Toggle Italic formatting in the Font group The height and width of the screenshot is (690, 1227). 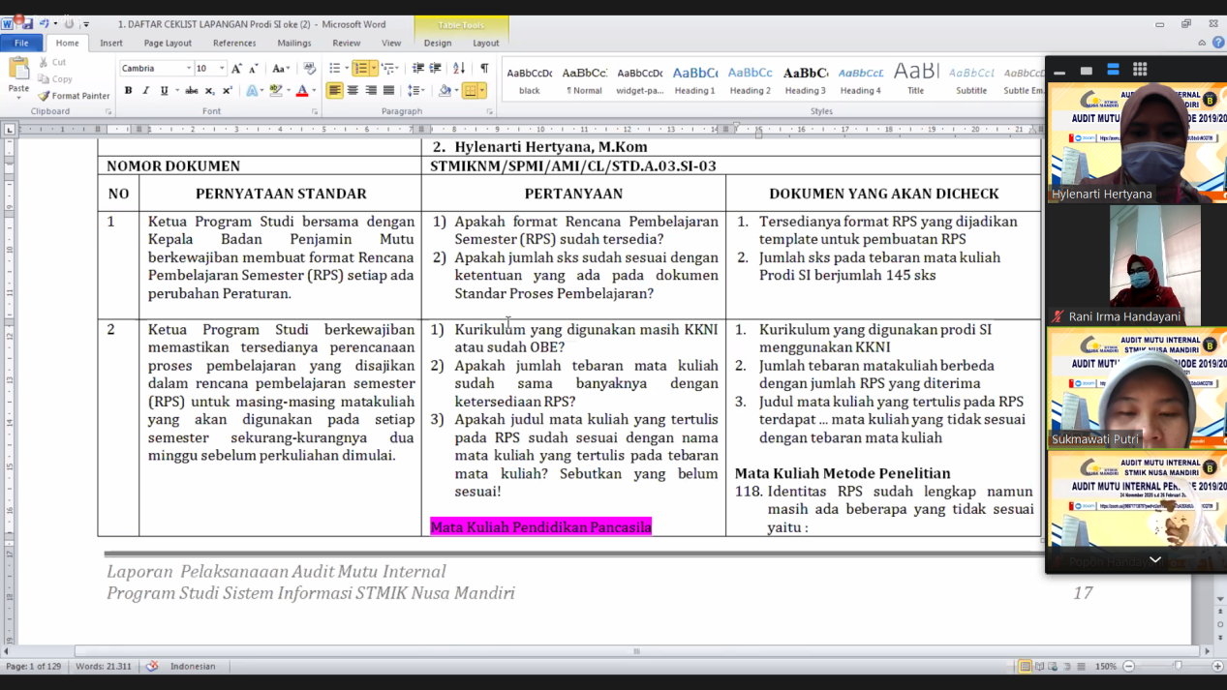[145, 91]
